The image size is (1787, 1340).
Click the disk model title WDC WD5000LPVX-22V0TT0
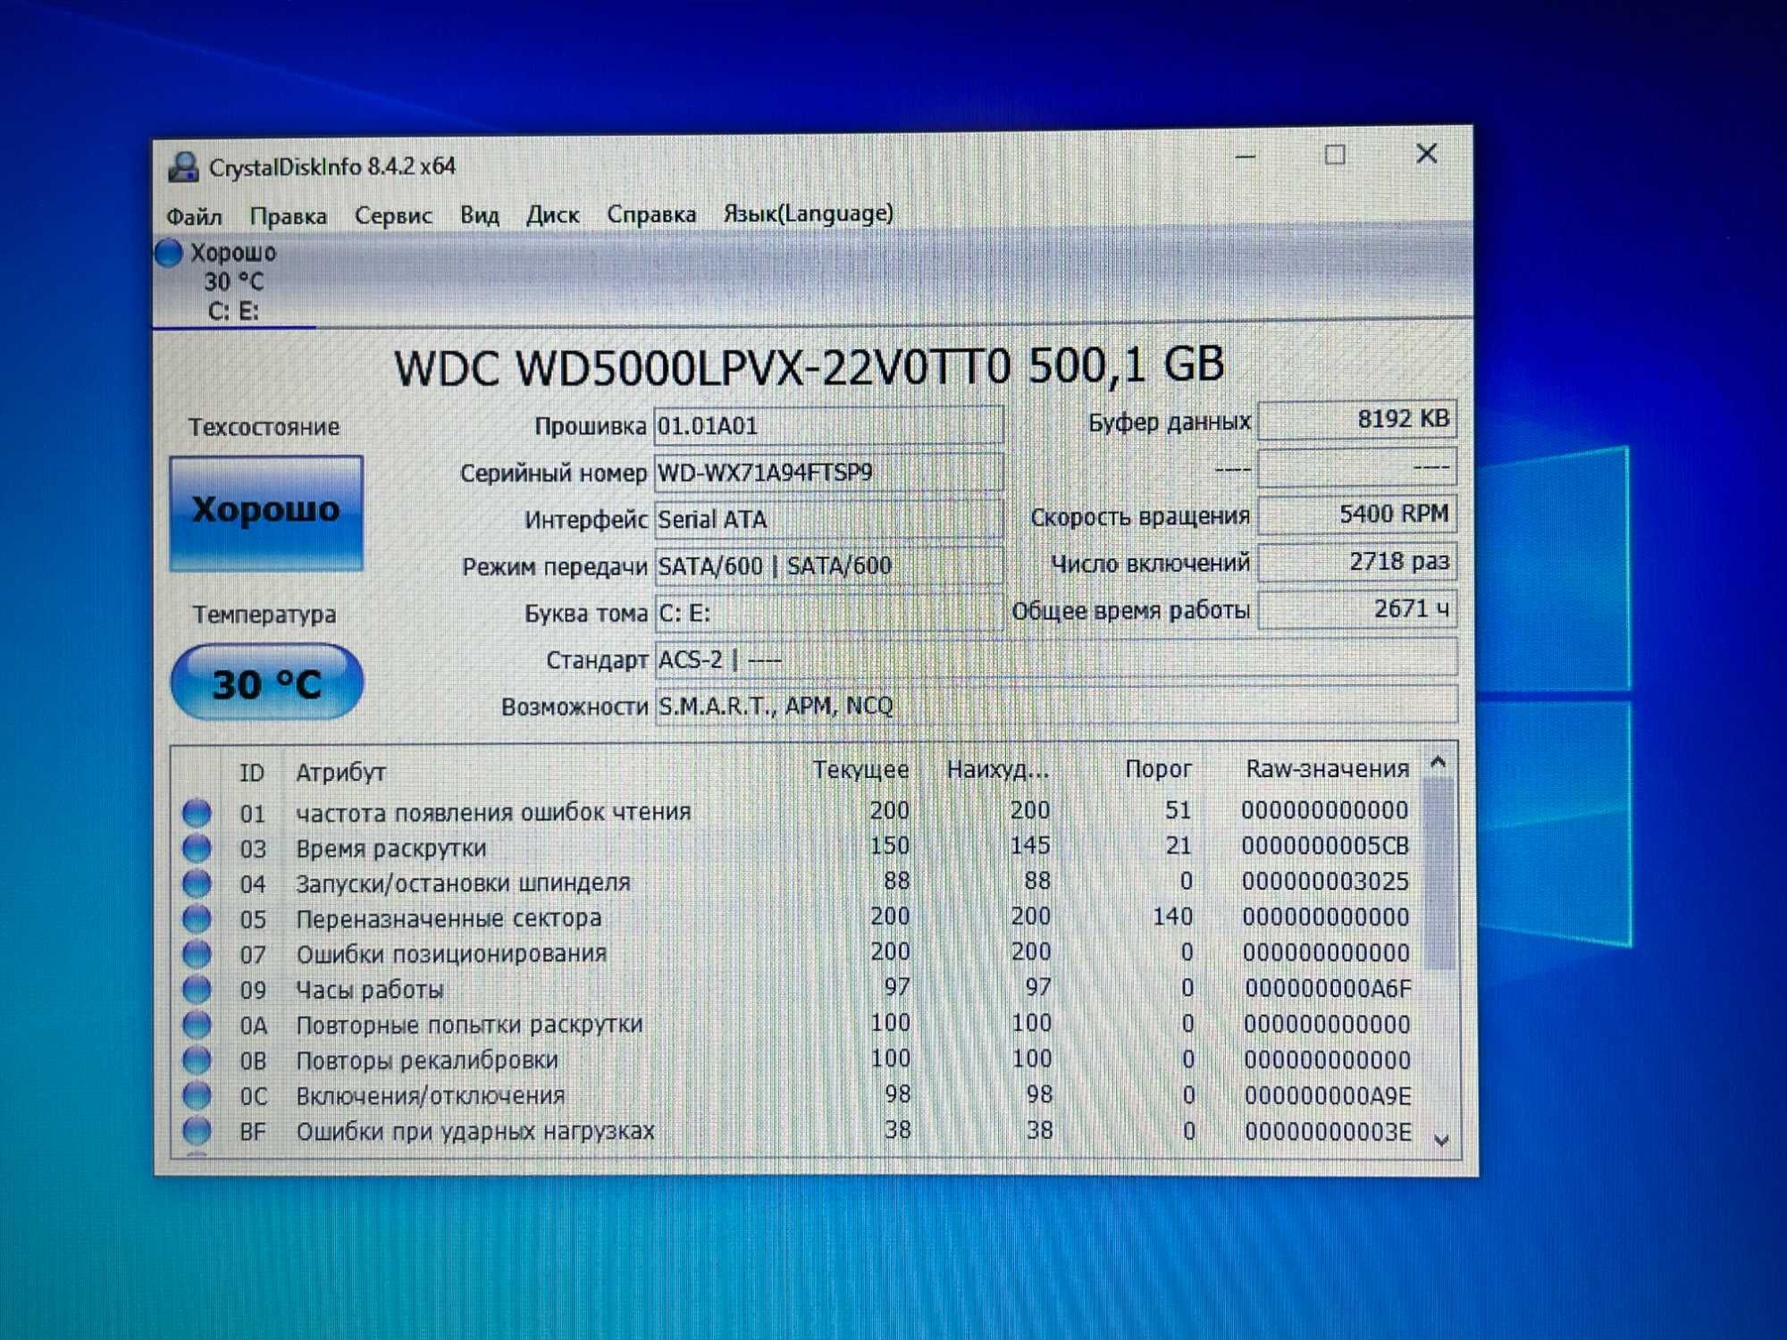click(702, 367)
